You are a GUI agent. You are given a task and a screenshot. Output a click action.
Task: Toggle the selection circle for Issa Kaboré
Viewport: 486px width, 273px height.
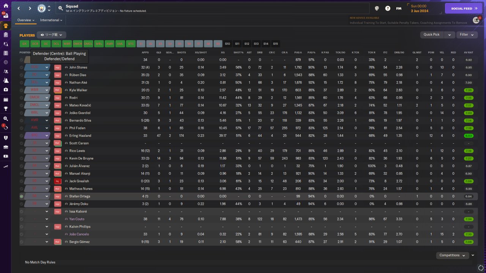[x=22, y=212]
